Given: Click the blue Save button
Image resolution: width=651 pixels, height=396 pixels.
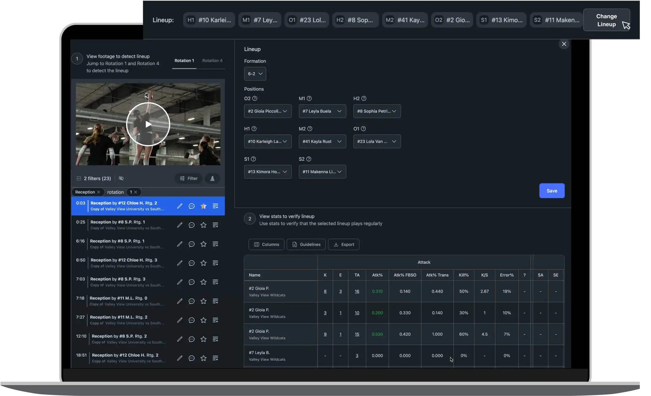Looking at the screenshot, I should point(552,191).
